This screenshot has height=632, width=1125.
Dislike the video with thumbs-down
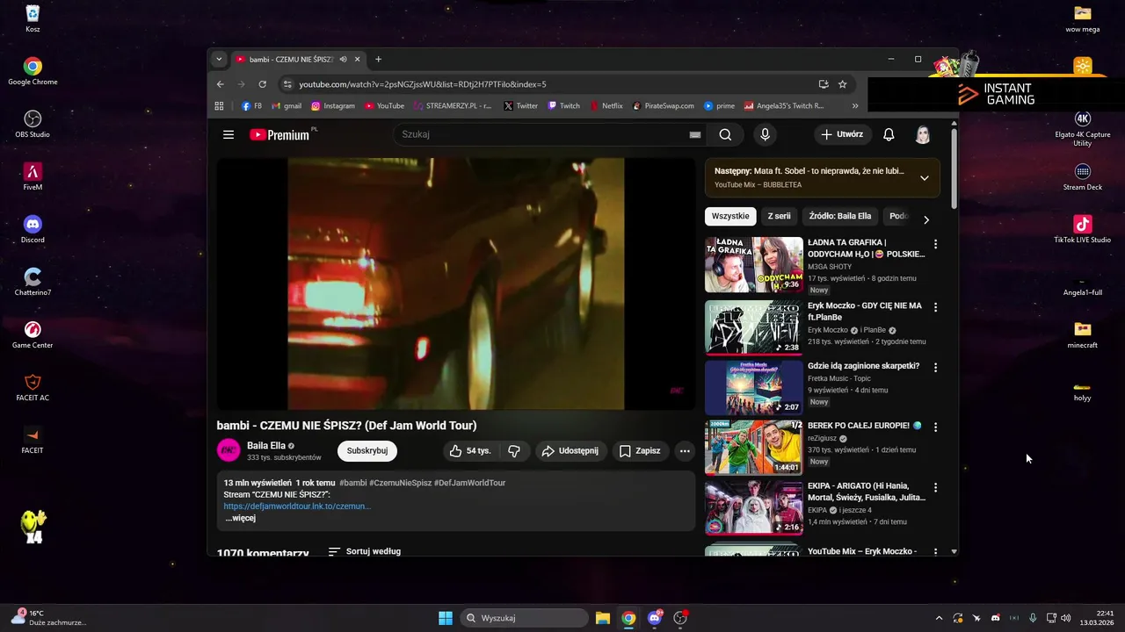click(x=514, y=450)
